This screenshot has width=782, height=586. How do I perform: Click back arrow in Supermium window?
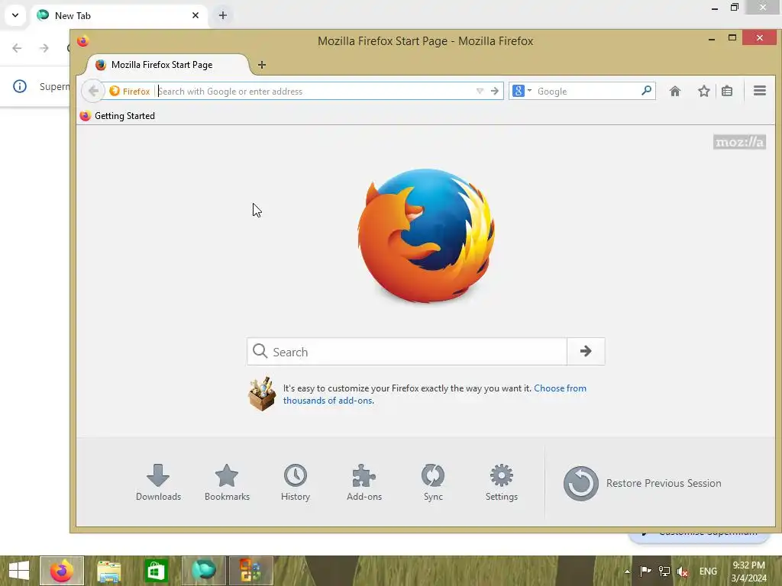17,48
